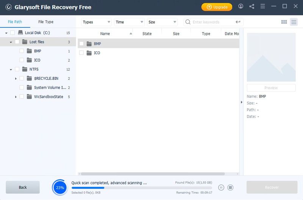Click BMP folder icon in file list
The image size is (303, 200).
click(89, 44)
